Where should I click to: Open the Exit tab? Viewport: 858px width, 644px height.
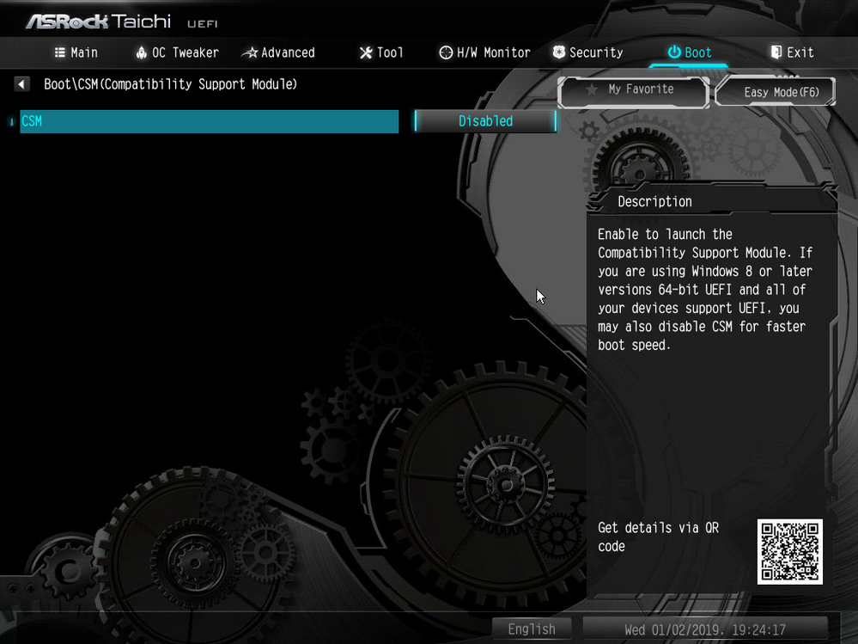tap(793, 52)
